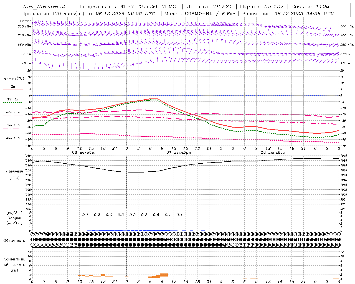355x284 pixels.
Task: Click the '10 м' wind level label on right
Action: [345, 63]
